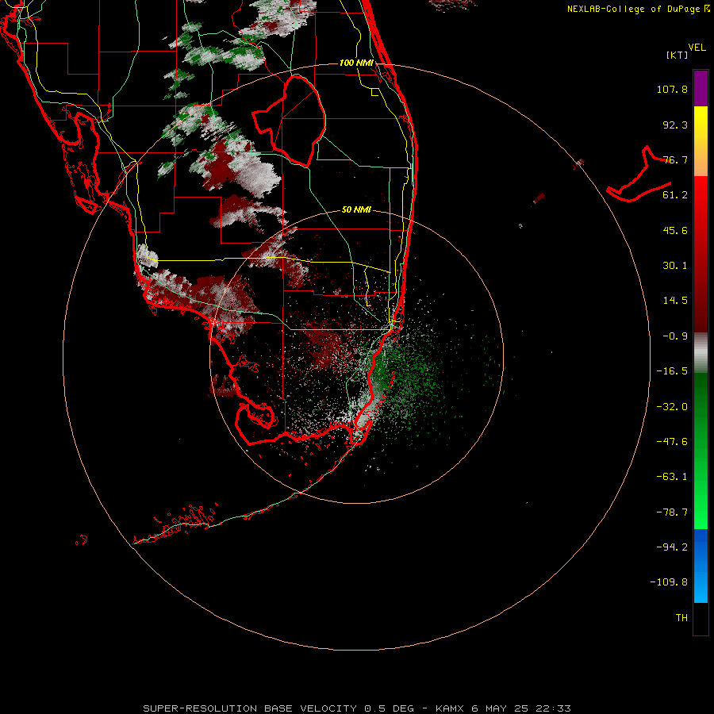This screenshot has width=714, height=714.
Task: Click the [KT] units label
Action: click(678, 55)
